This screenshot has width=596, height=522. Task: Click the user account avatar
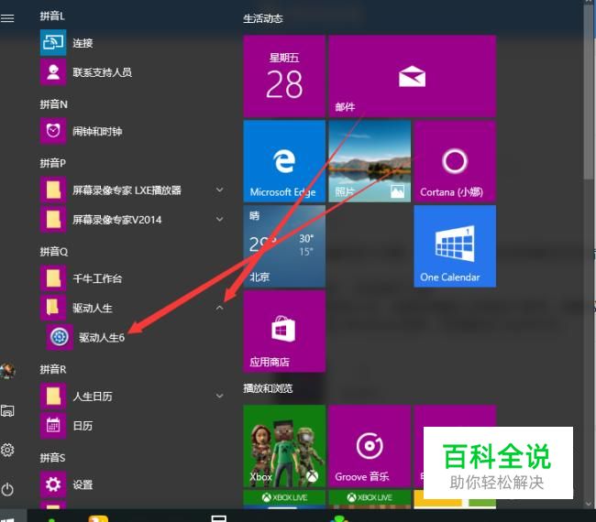coord(7,371)
